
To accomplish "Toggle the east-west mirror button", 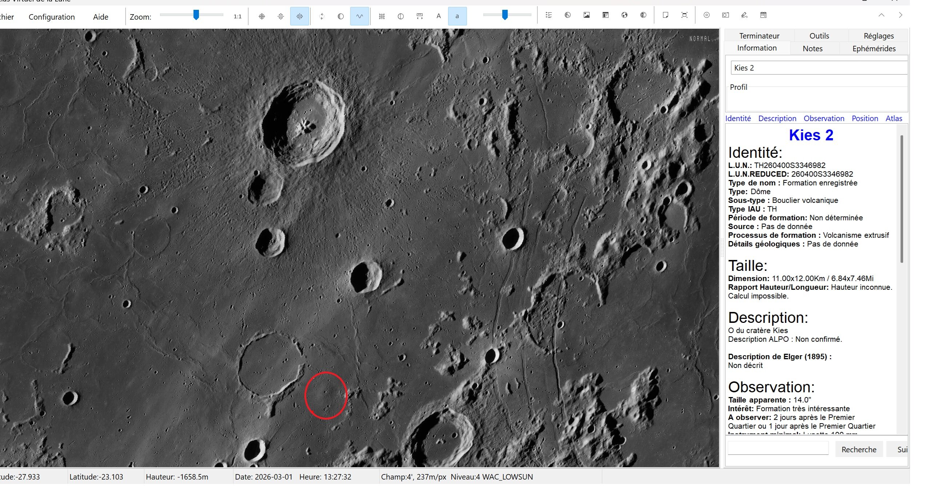I will pyautogui.click(x=300, y=16).
